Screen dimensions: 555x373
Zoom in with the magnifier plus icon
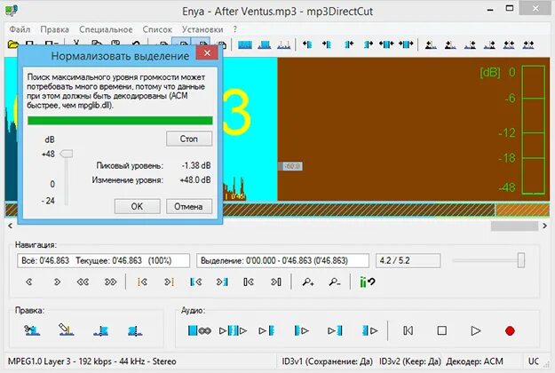(x=308, y=282)
